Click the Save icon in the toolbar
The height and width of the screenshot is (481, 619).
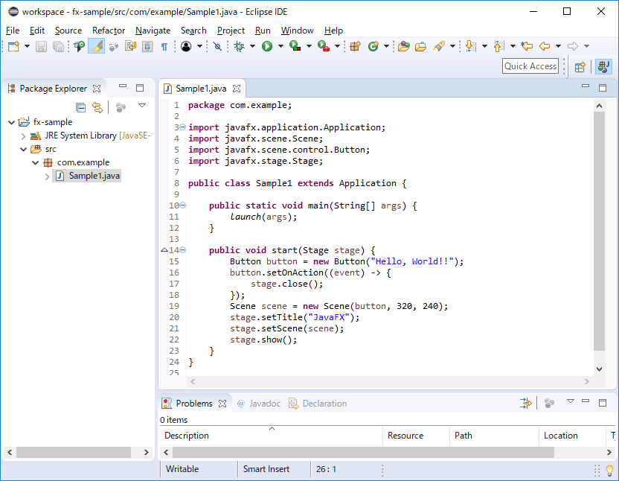41,46
